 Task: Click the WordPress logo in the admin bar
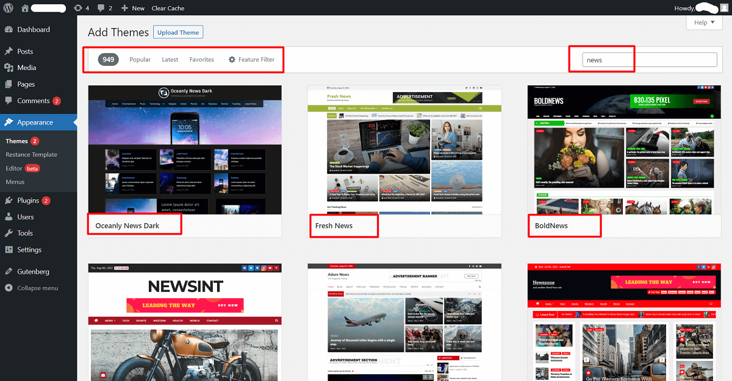coord(9,8)
